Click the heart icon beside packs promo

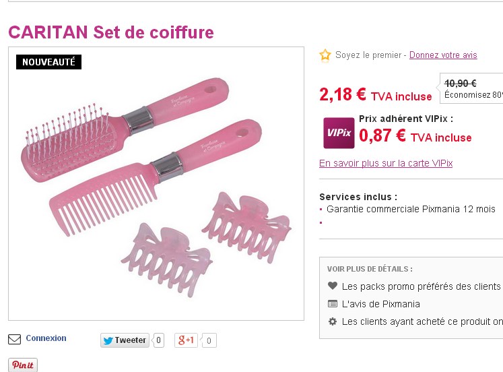click(x=333, y=286)
